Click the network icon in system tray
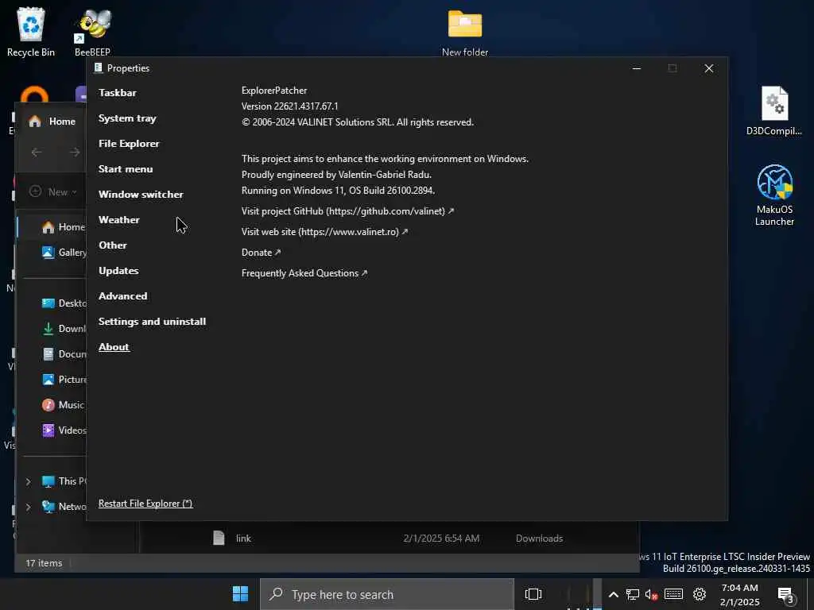This screenshot has height=610, width=814. point(632,594)
